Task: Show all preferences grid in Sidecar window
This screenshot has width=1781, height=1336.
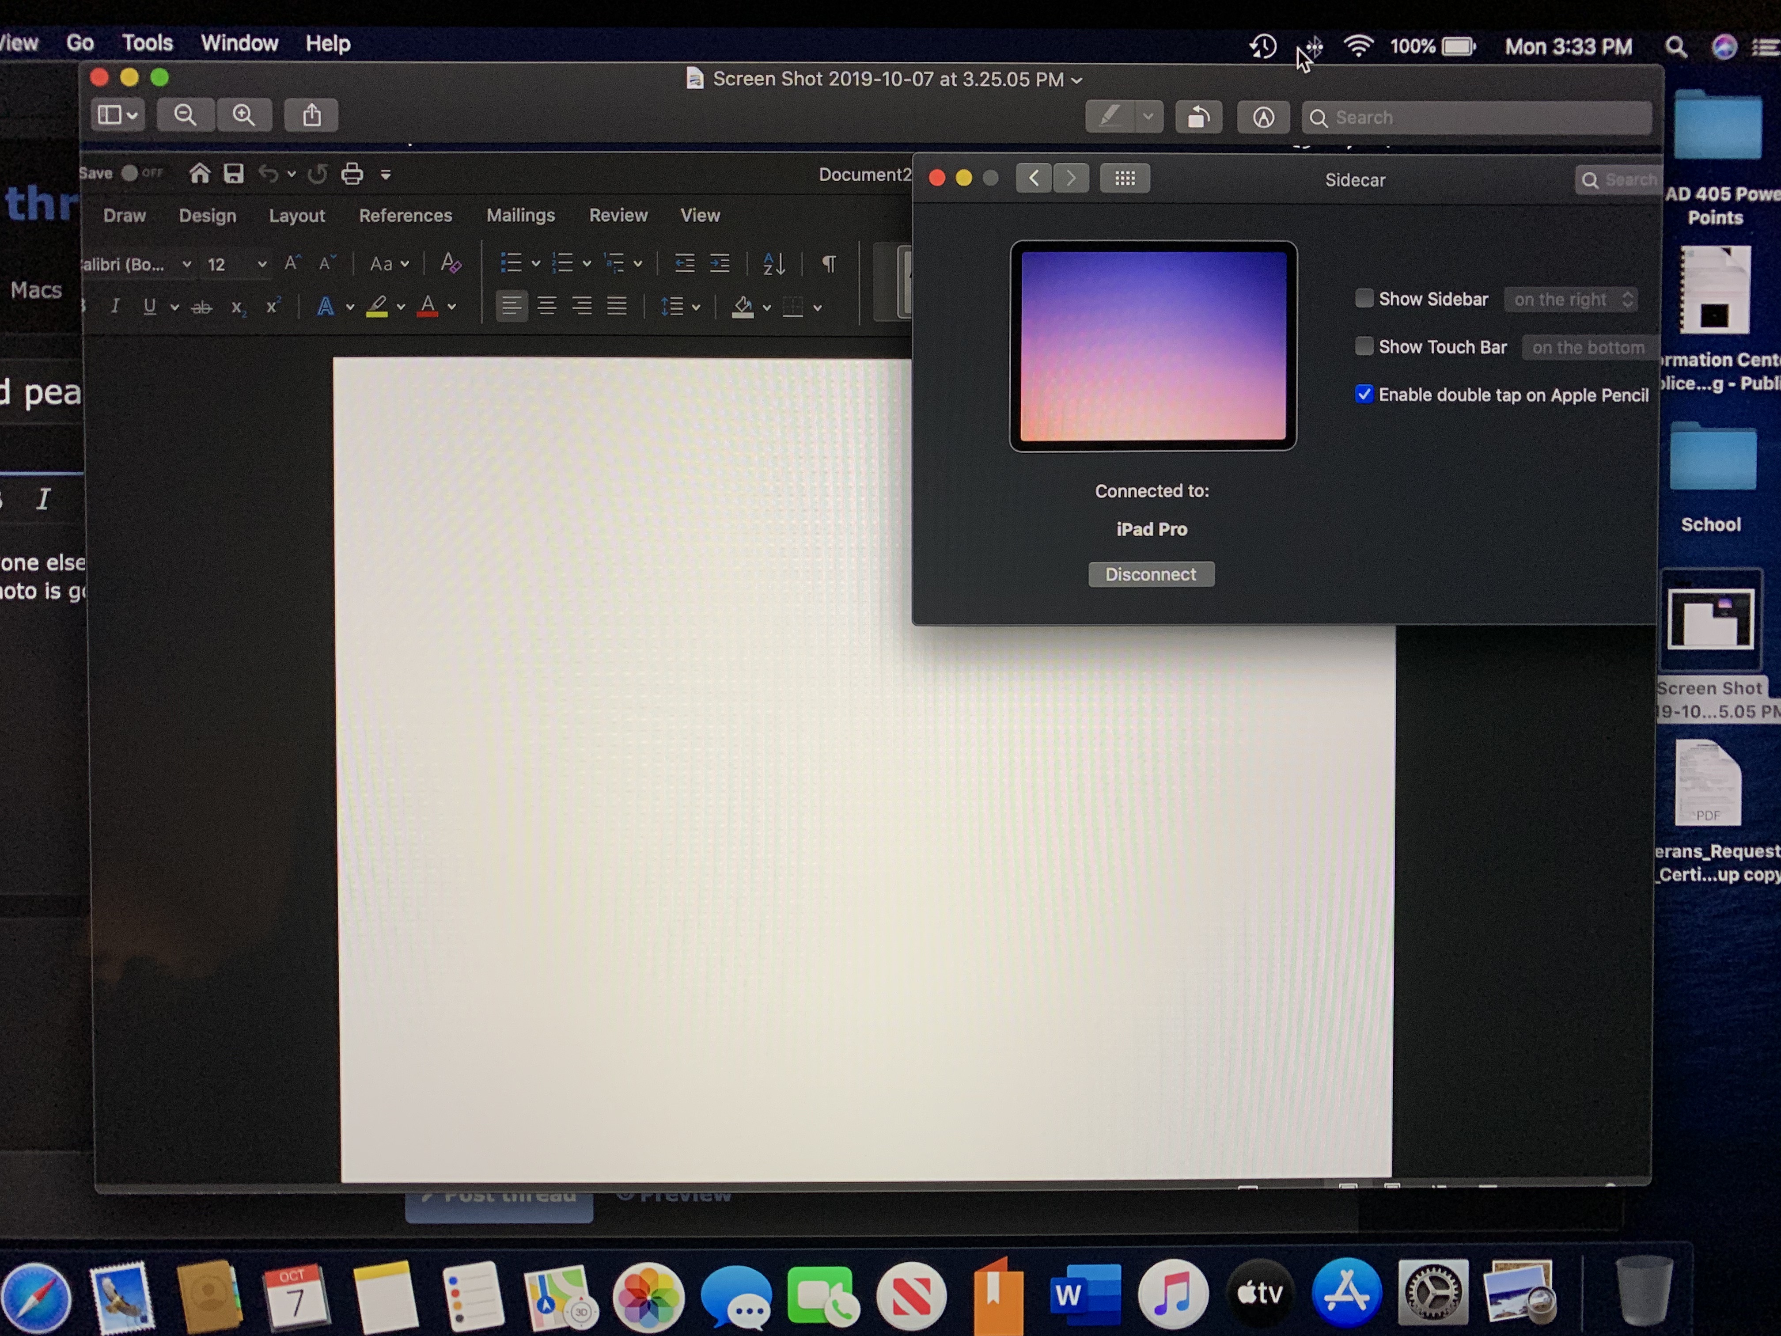Action: [1125, 179]
